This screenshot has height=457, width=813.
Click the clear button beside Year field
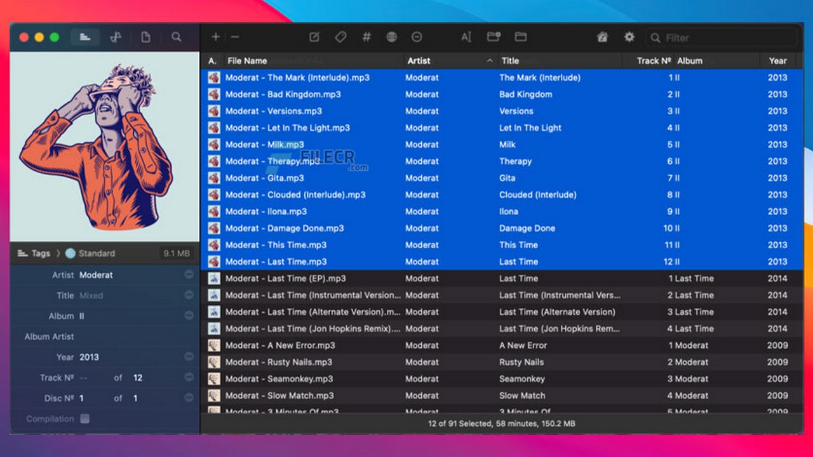click(x=189, y=357)
